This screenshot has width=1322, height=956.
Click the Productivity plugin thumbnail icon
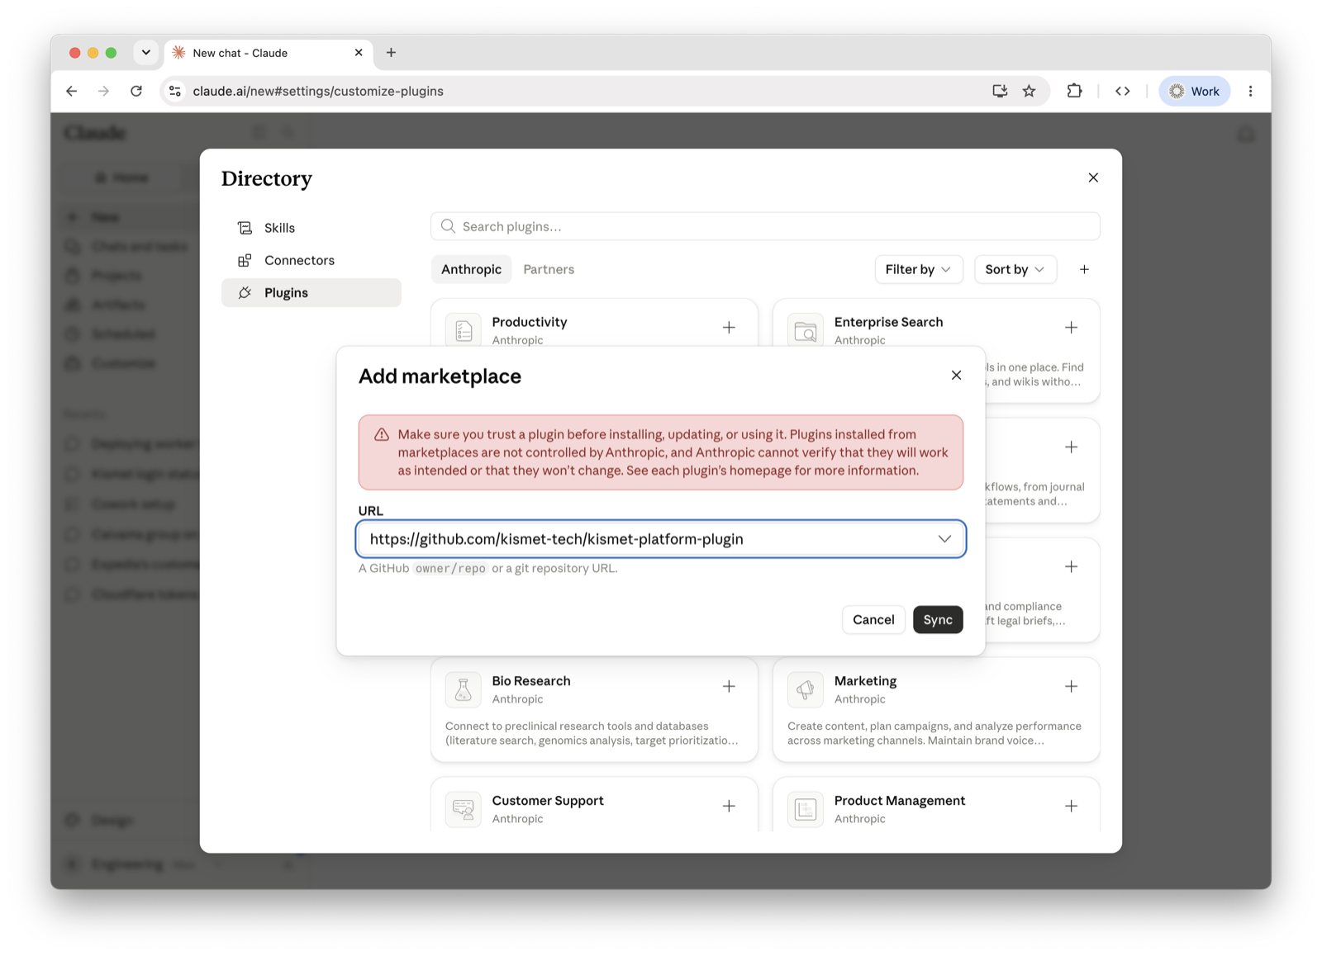[x=464, y=330]
